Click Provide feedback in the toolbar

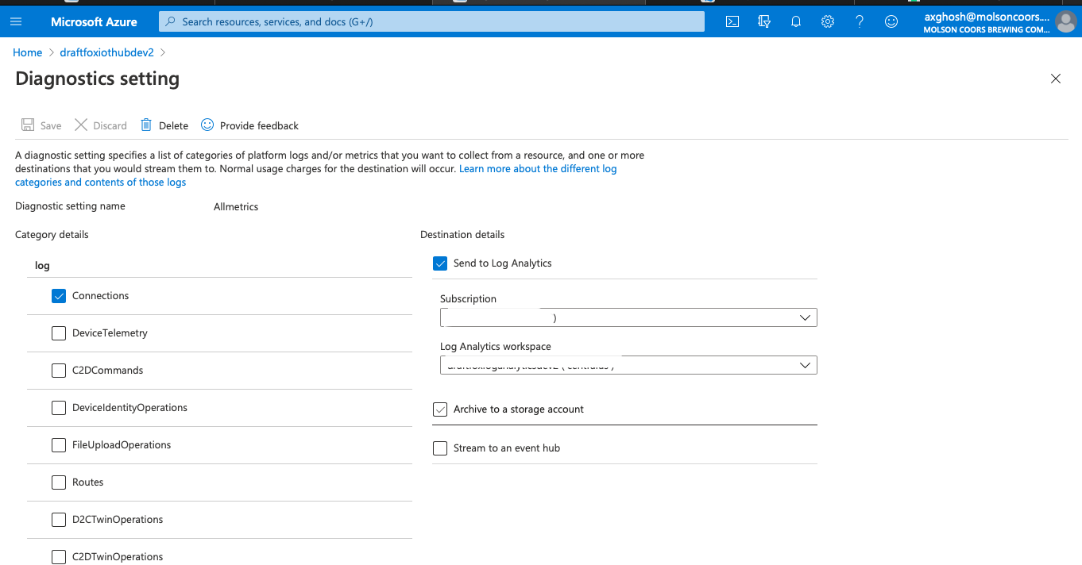point(250,125)
